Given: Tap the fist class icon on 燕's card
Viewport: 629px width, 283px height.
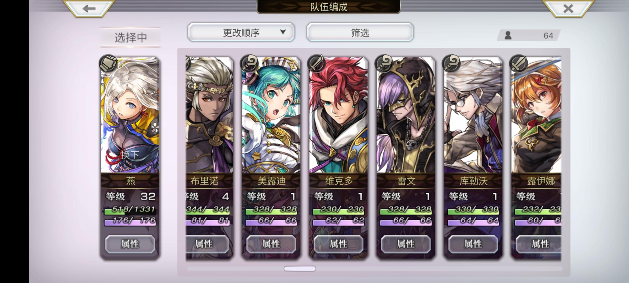Looking at the screenshot, I should coord(108,63).
